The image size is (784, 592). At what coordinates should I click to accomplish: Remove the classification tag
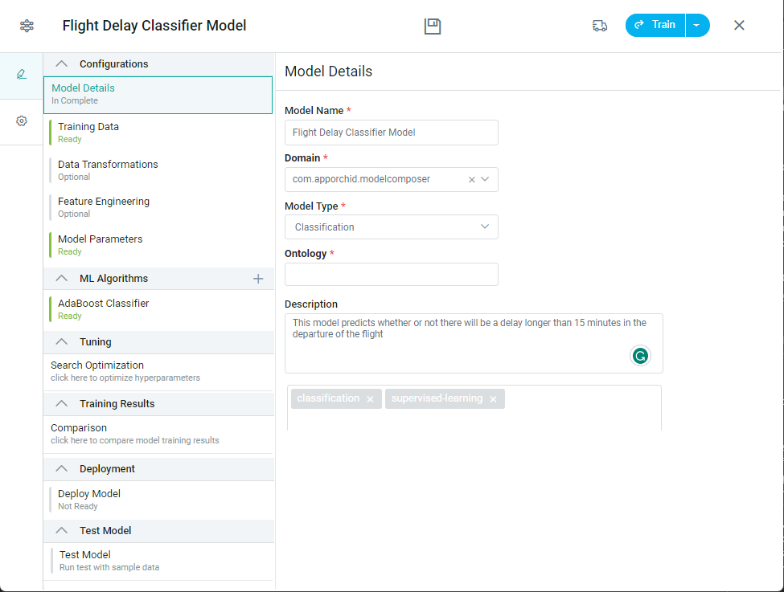point(370,399)
